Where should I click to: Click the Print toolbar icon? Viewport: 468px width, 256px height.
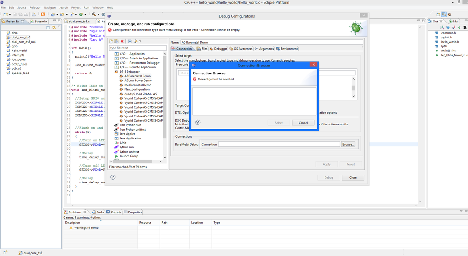point(26,15)
